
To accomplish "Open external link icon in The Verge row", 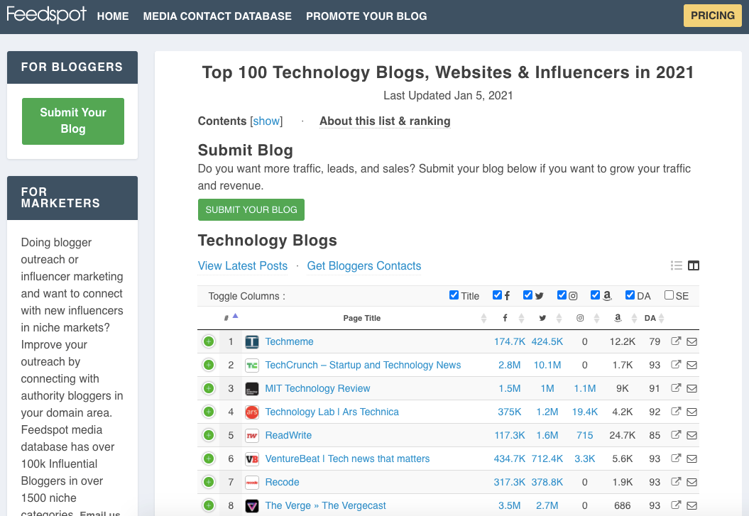I will (x=676, y=505).
